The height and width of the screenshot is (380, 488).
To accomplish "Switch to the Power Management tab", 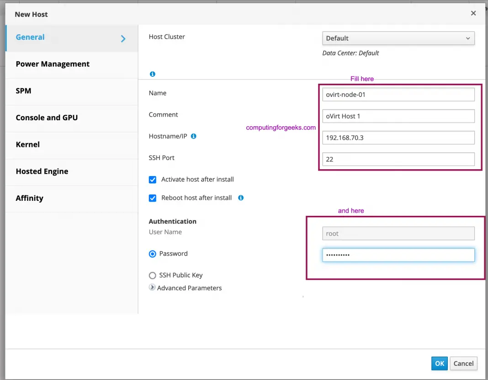I will [53, 64].
